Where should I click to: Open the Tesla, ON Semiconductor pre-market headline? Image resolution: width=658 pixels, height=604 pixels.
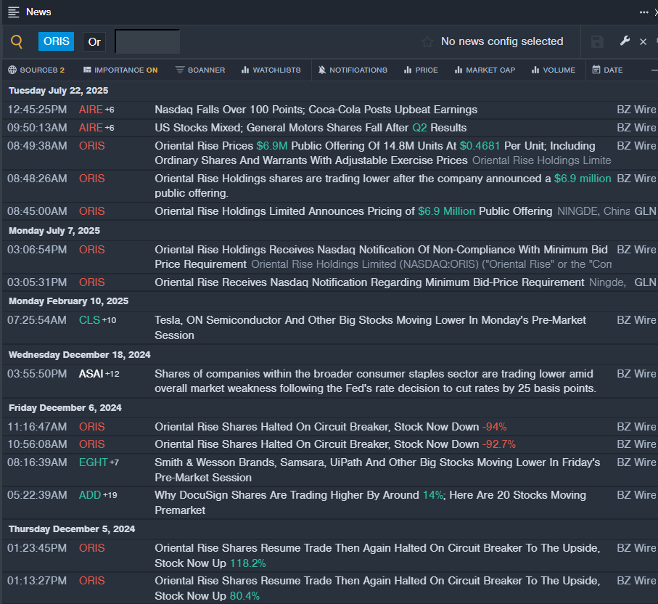(x=371, y=327)
